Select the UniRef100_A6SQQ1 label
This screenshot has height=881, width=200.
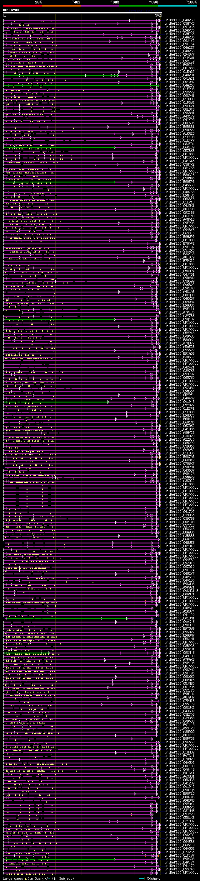[179, 776]
